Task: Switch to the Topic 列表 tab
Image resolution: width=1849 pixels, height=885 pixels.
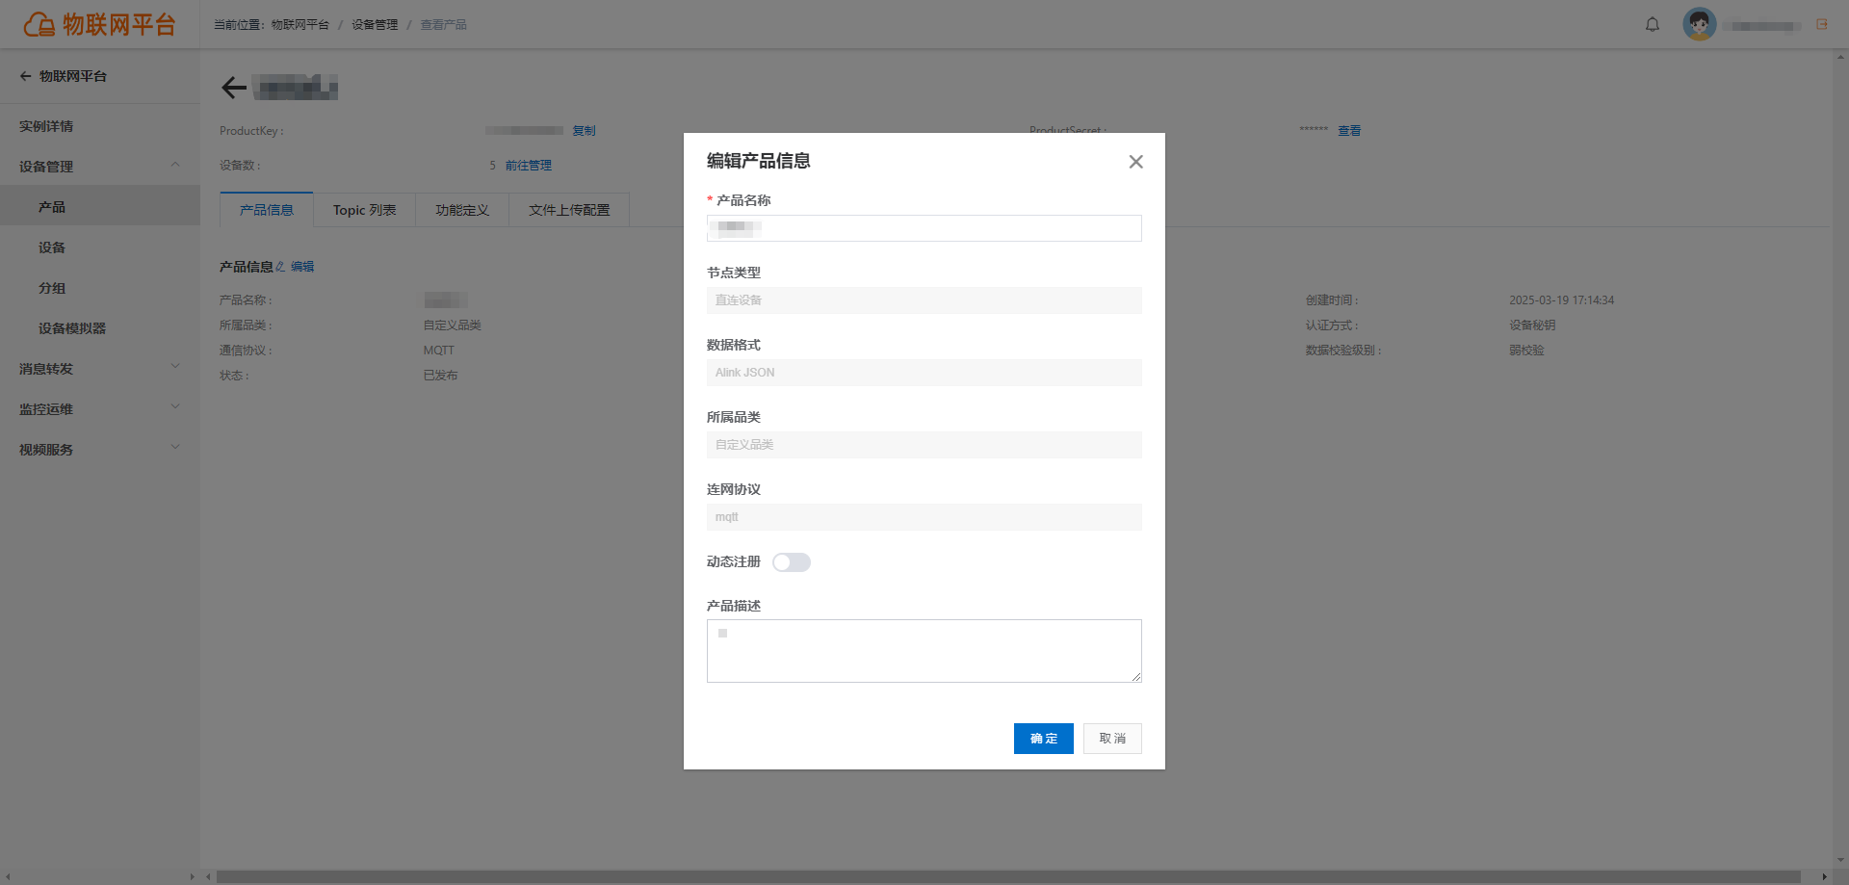Action: pos(364,210)
